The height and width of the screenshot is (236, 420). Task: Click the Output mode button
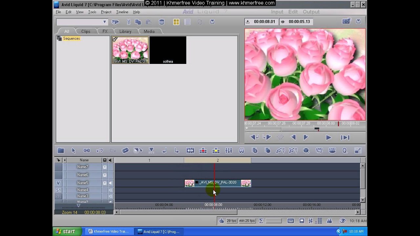click(x=311, y=12)
